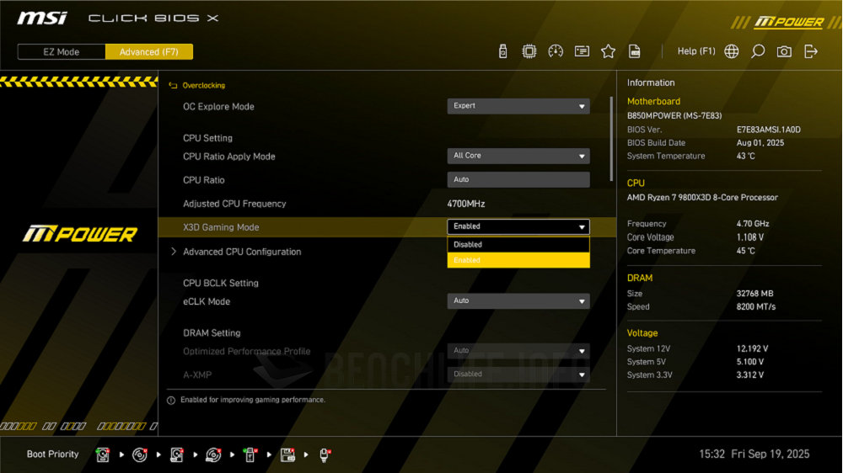The image size is (843, 473).
Task: Click the BIOS Ver. value E7E83AMSI.1A0D
Action: click(768, 130)
